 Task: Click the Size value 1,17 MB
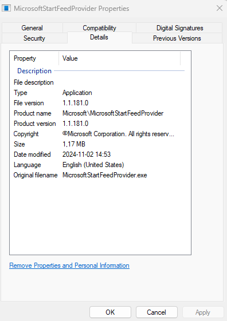(x=74, y=144)
